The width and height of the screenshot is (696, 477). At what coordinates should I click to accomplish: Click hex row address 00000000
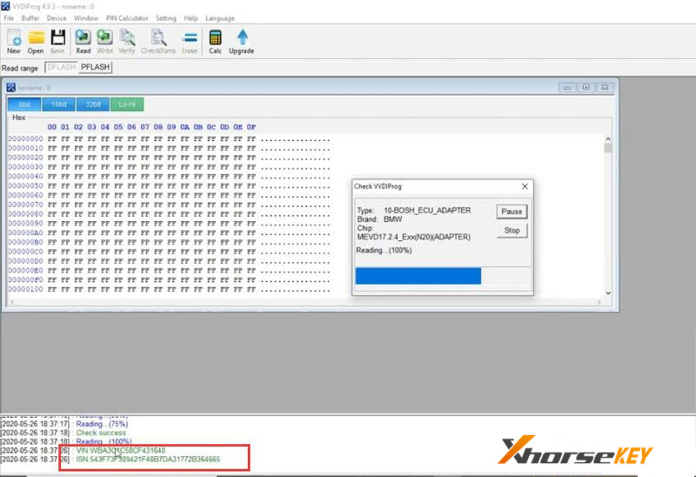coord(26,139)
